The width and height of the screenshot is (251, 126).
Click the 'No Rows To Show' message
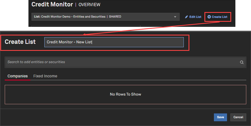tap(126, 94)
